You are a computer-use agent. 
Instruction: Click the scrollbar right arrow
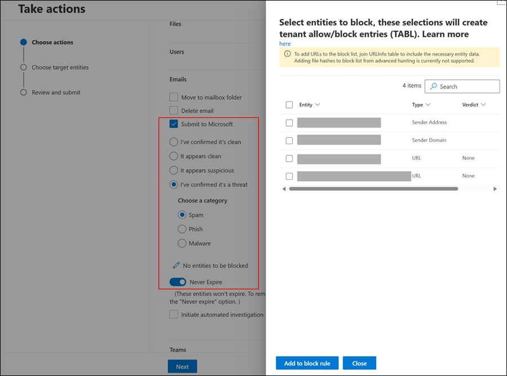point(495,189)
